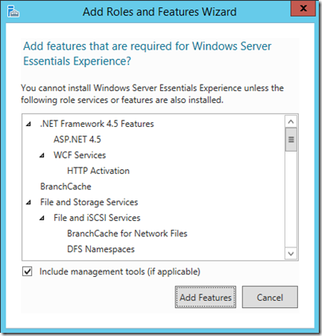Collapse the WCF Services node
The image size is (322, 336).
pos(41,156)
